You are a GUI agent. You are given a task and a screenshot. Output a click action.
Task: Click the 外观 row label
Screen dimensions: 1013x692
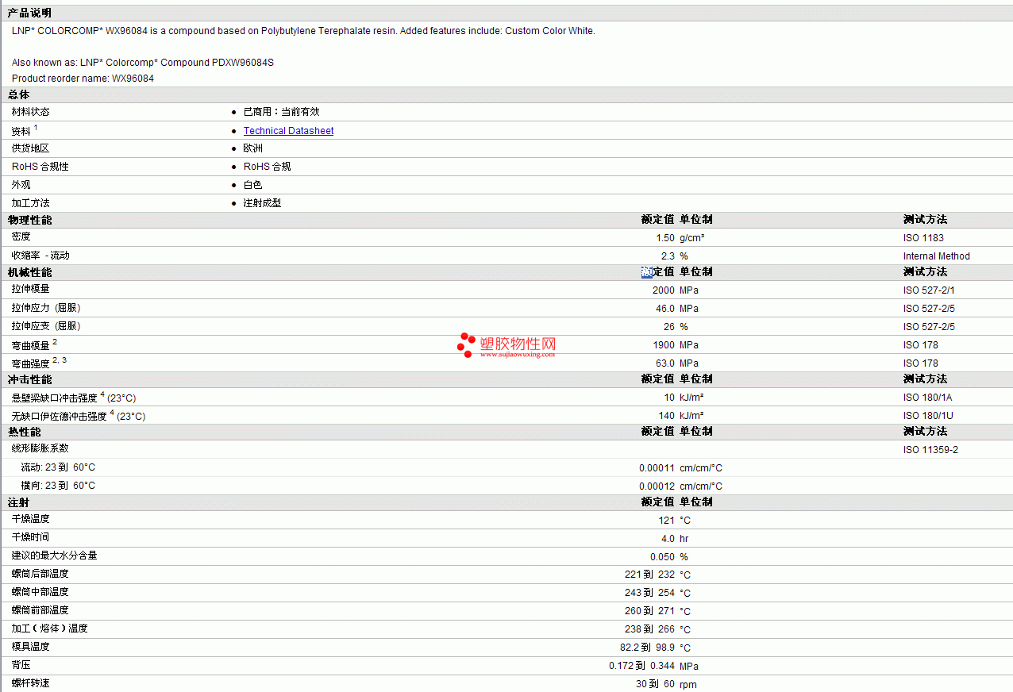(21, 185)
